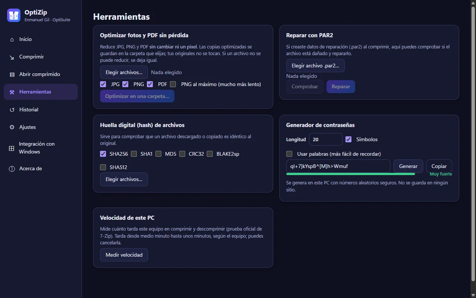Enable the SHA1 hash checkbox

click(x=134, y=154)
